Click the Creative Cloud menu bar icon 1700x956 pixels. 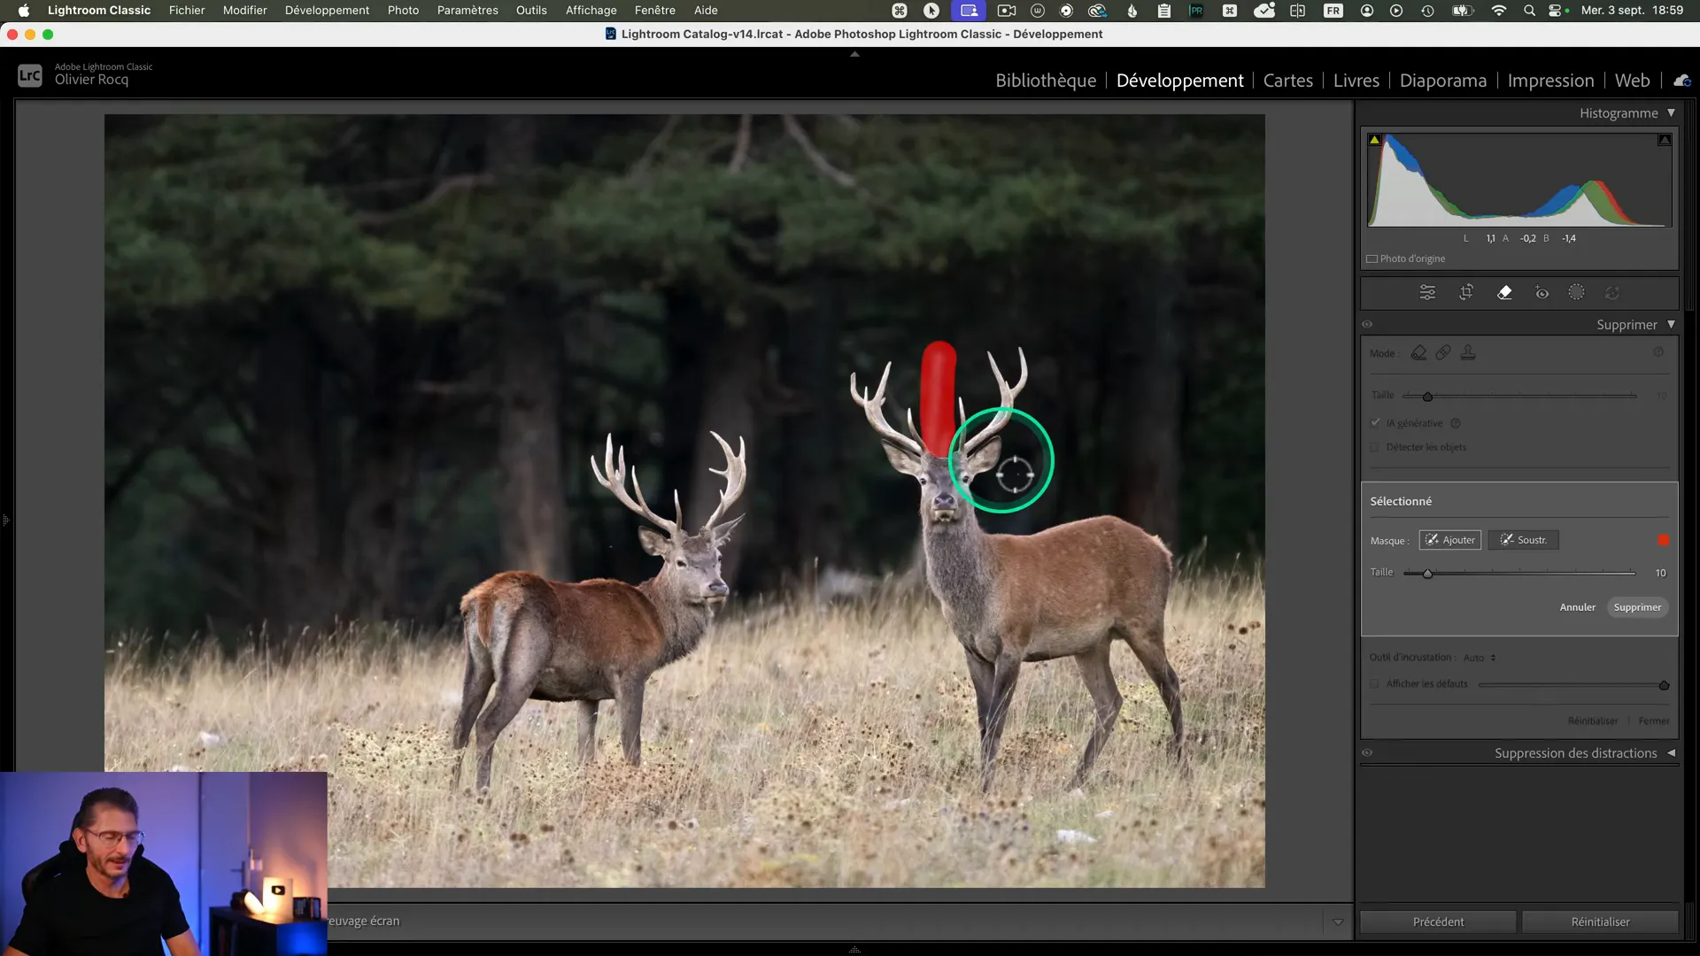tap(1098, 11)
